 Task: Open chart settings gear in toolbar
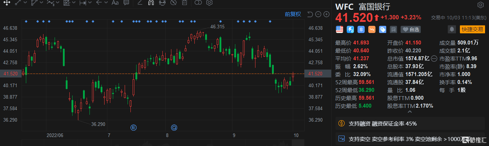pos(209,3)
